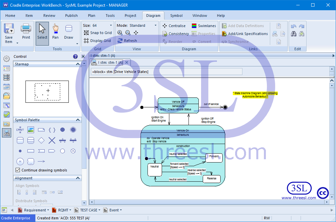Close the Control panel with the X
This screenshot has height=222, width=336.
(x=83, y=56)
